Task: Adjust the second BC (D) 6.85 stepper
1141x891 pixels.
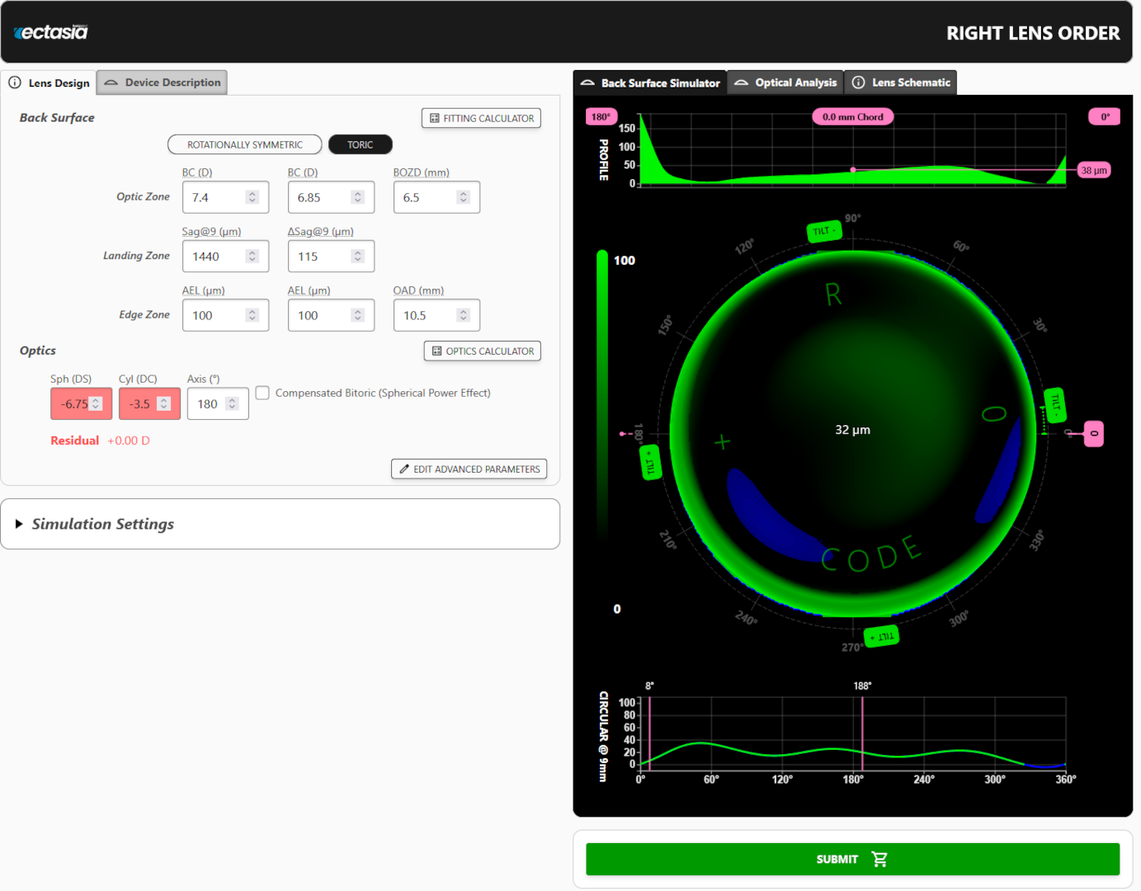Action: 358,197
